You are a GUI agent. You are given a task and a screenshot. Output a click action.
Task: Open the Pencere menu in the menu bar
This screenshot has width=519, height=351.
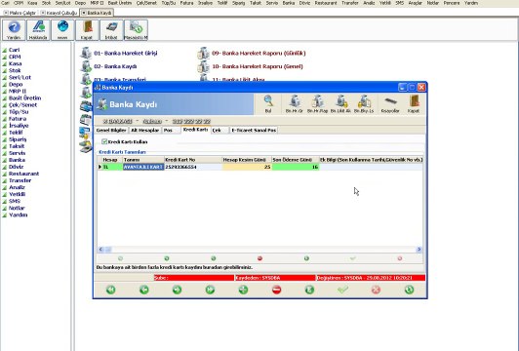(x=452, y=3)
